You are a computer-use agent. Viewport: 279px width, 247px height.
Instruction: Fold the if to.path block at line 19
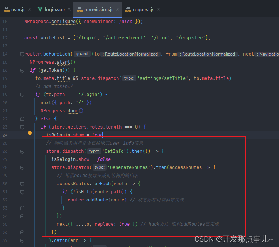[22, 95]
